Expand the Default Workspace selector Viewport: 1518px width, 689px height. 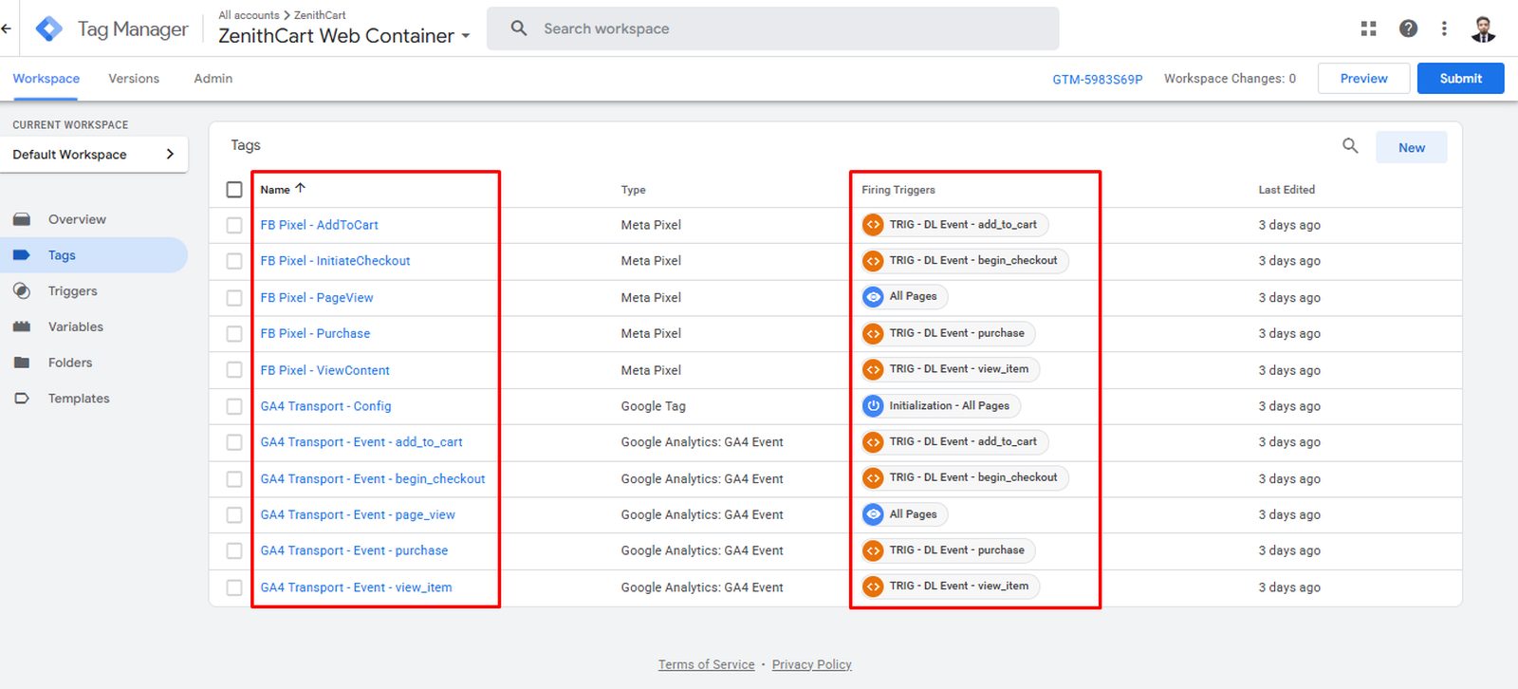click(x=94, y=155)
